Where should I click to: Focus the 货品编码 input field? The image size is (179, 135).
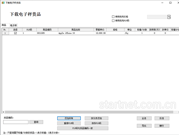tap(16, 122)
